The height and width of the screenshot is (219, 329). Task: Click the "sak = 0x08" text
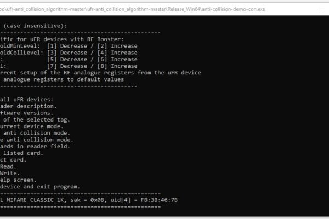pyautogui.click(x=87, y=200)
